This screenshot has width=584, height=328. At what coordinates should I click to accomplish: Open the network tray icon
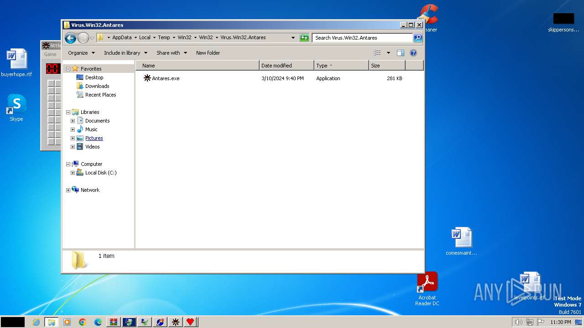(x=530, y=322)
